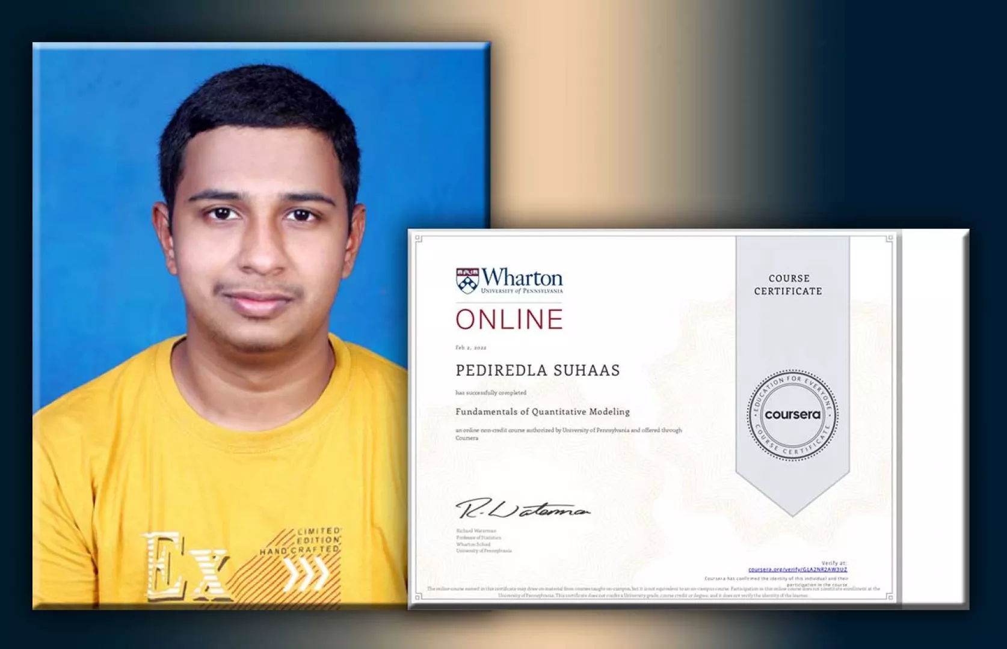Open the Richard Waterman credentials block

(x=481, y=539)
